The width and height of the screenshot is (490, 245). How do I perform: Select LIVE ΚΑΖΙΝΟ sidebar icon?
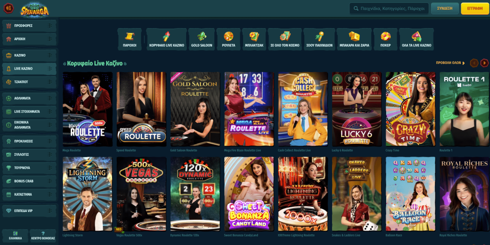9,69
